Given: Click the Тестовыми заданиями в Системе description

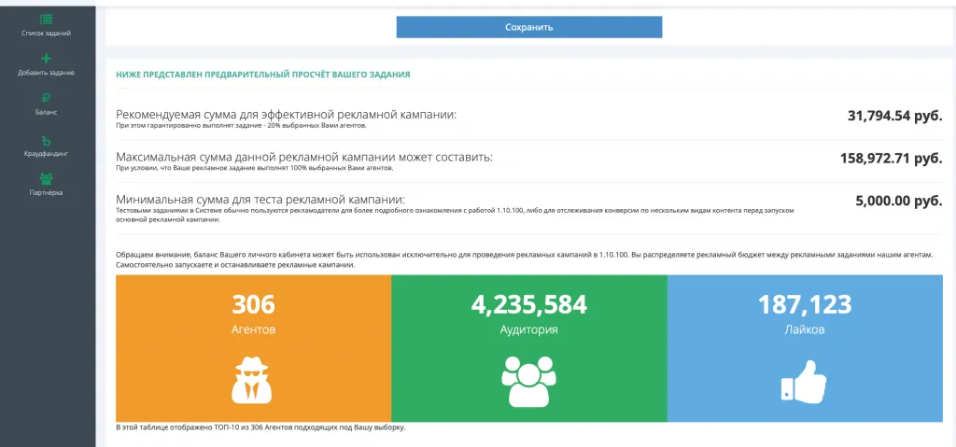Looking at the screenshot, I should [x=455, y=215].
